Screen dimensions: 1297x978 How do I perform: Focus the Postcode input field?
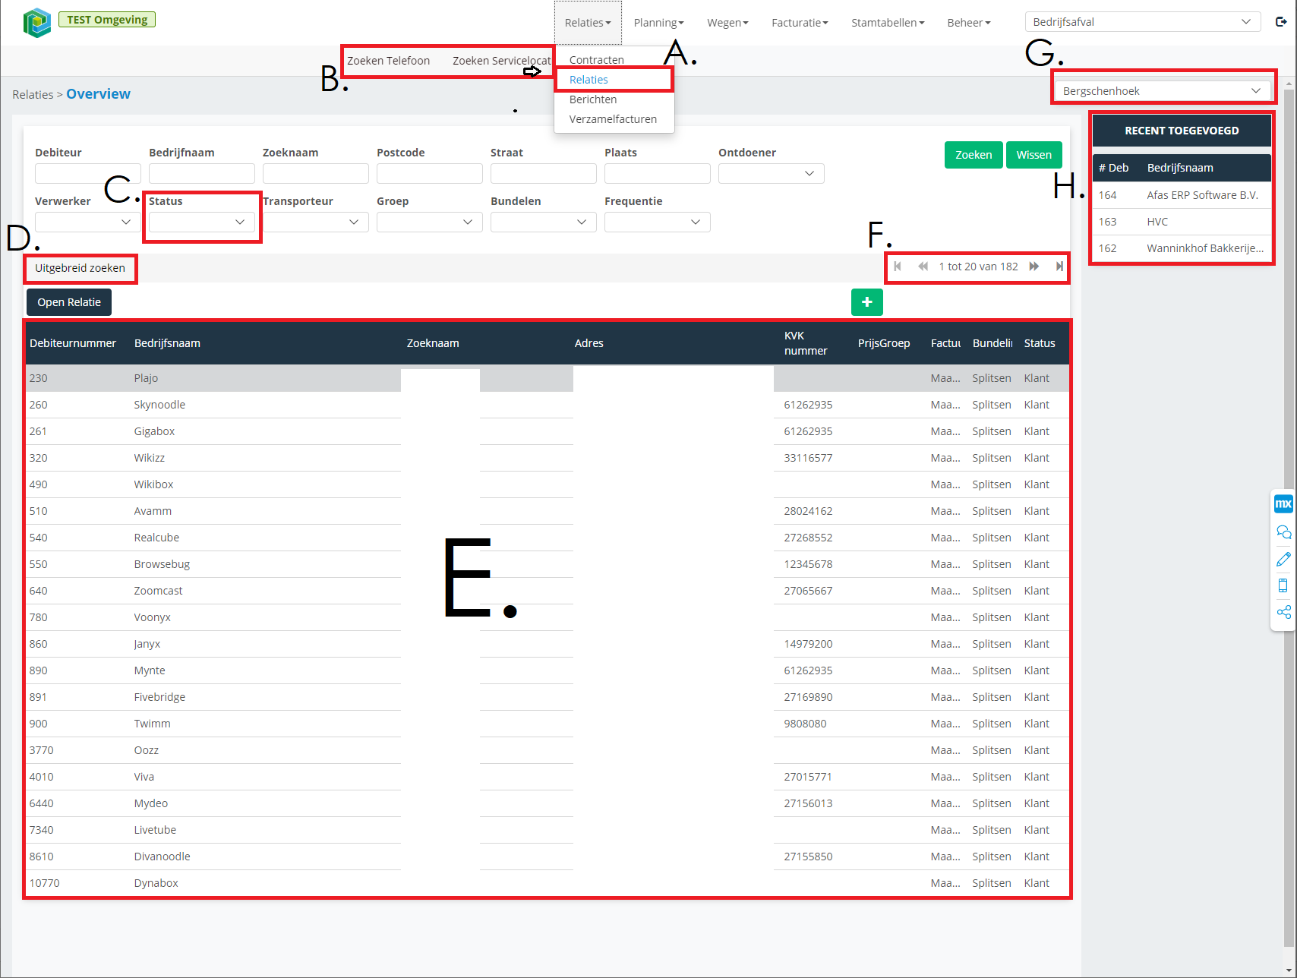point(429,174)
